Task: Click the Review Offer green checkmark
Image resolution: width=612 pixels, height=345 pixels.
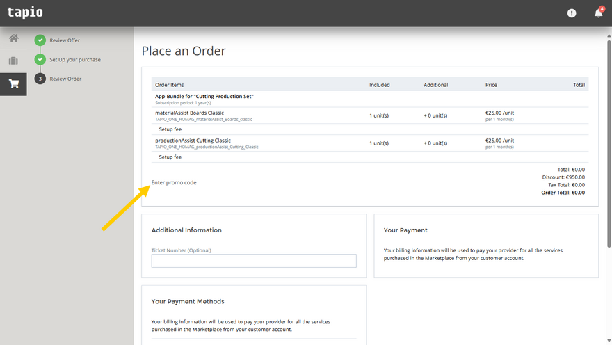Action: 40,40
